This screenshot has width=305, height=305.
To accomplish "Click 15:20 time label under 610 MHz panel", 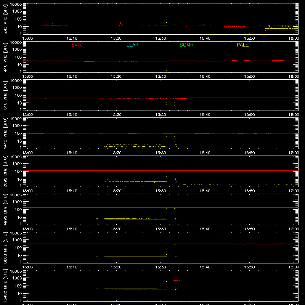I will (116, 115).
